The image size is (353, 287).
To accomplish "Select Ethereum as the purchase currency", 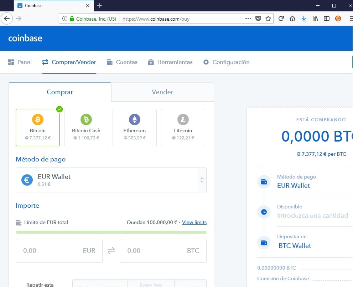I will pos(134,128).
